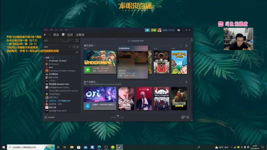The height and width of the screenshot is (150, 267).
Task: Select 64.0 in the library list
Action: pyautogui.click(x=51, y=67)
